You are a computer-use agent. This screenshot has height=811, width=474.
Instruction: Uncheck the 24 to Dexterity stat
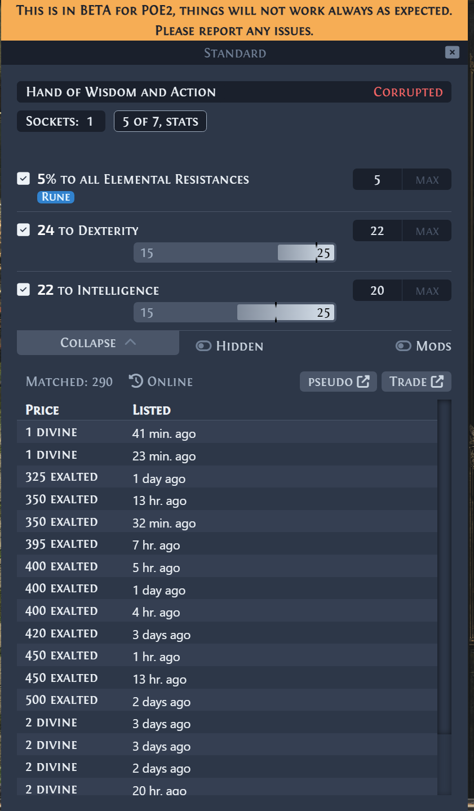click(x=23, y=230)
